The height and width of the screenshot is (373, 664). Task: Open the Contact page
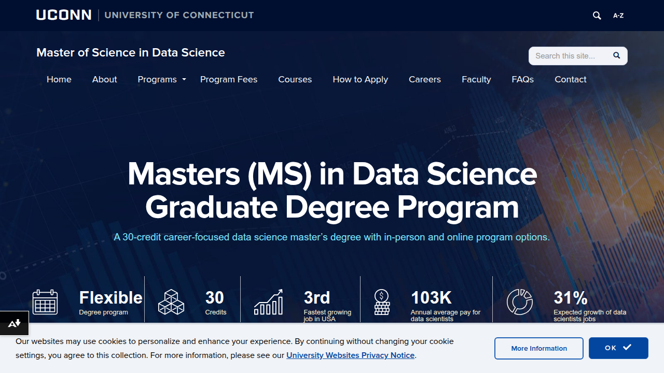[571, 79]
